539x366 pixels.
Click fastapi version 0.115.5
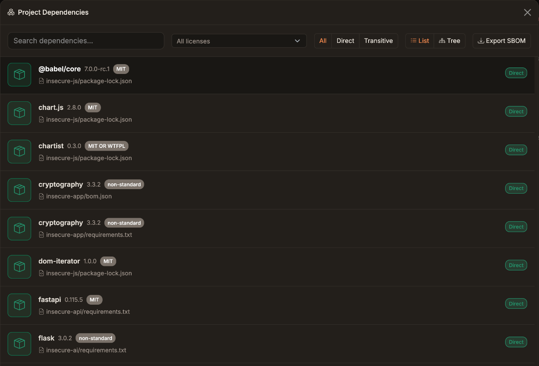pos(74,299)
